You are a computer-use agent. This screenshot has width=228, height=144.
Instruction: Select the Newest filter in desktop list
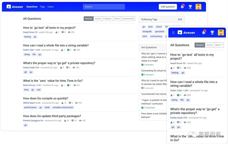click(x=89, y=19)
